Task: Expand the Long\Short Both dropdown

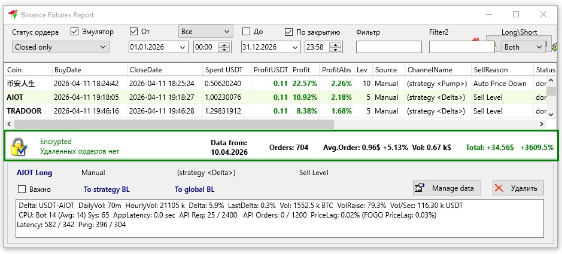Action: (x=524, y=47)
